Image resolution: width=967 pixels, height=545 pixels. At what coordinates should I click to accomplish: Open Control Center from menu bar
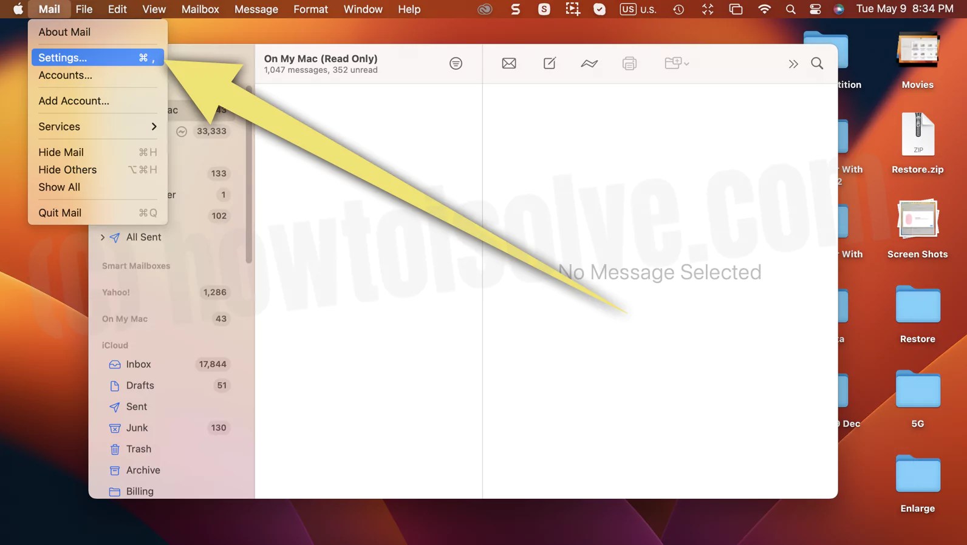(815, 9)
